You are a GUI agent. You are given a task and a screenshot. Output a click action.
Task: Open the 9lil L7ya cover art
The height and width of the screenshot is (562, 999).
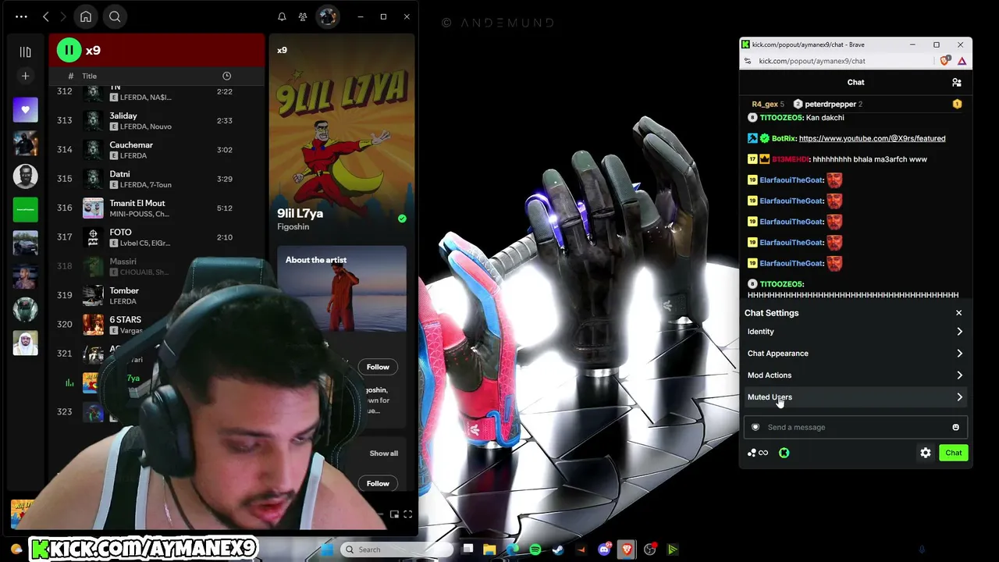click(341, 131)
